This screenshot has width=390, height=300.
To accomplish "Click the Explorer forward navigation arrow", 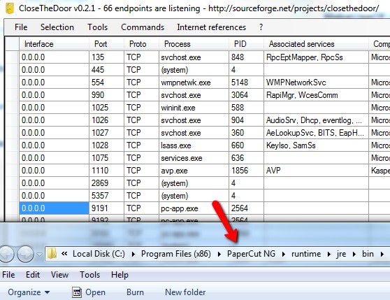I will (26, 254).
